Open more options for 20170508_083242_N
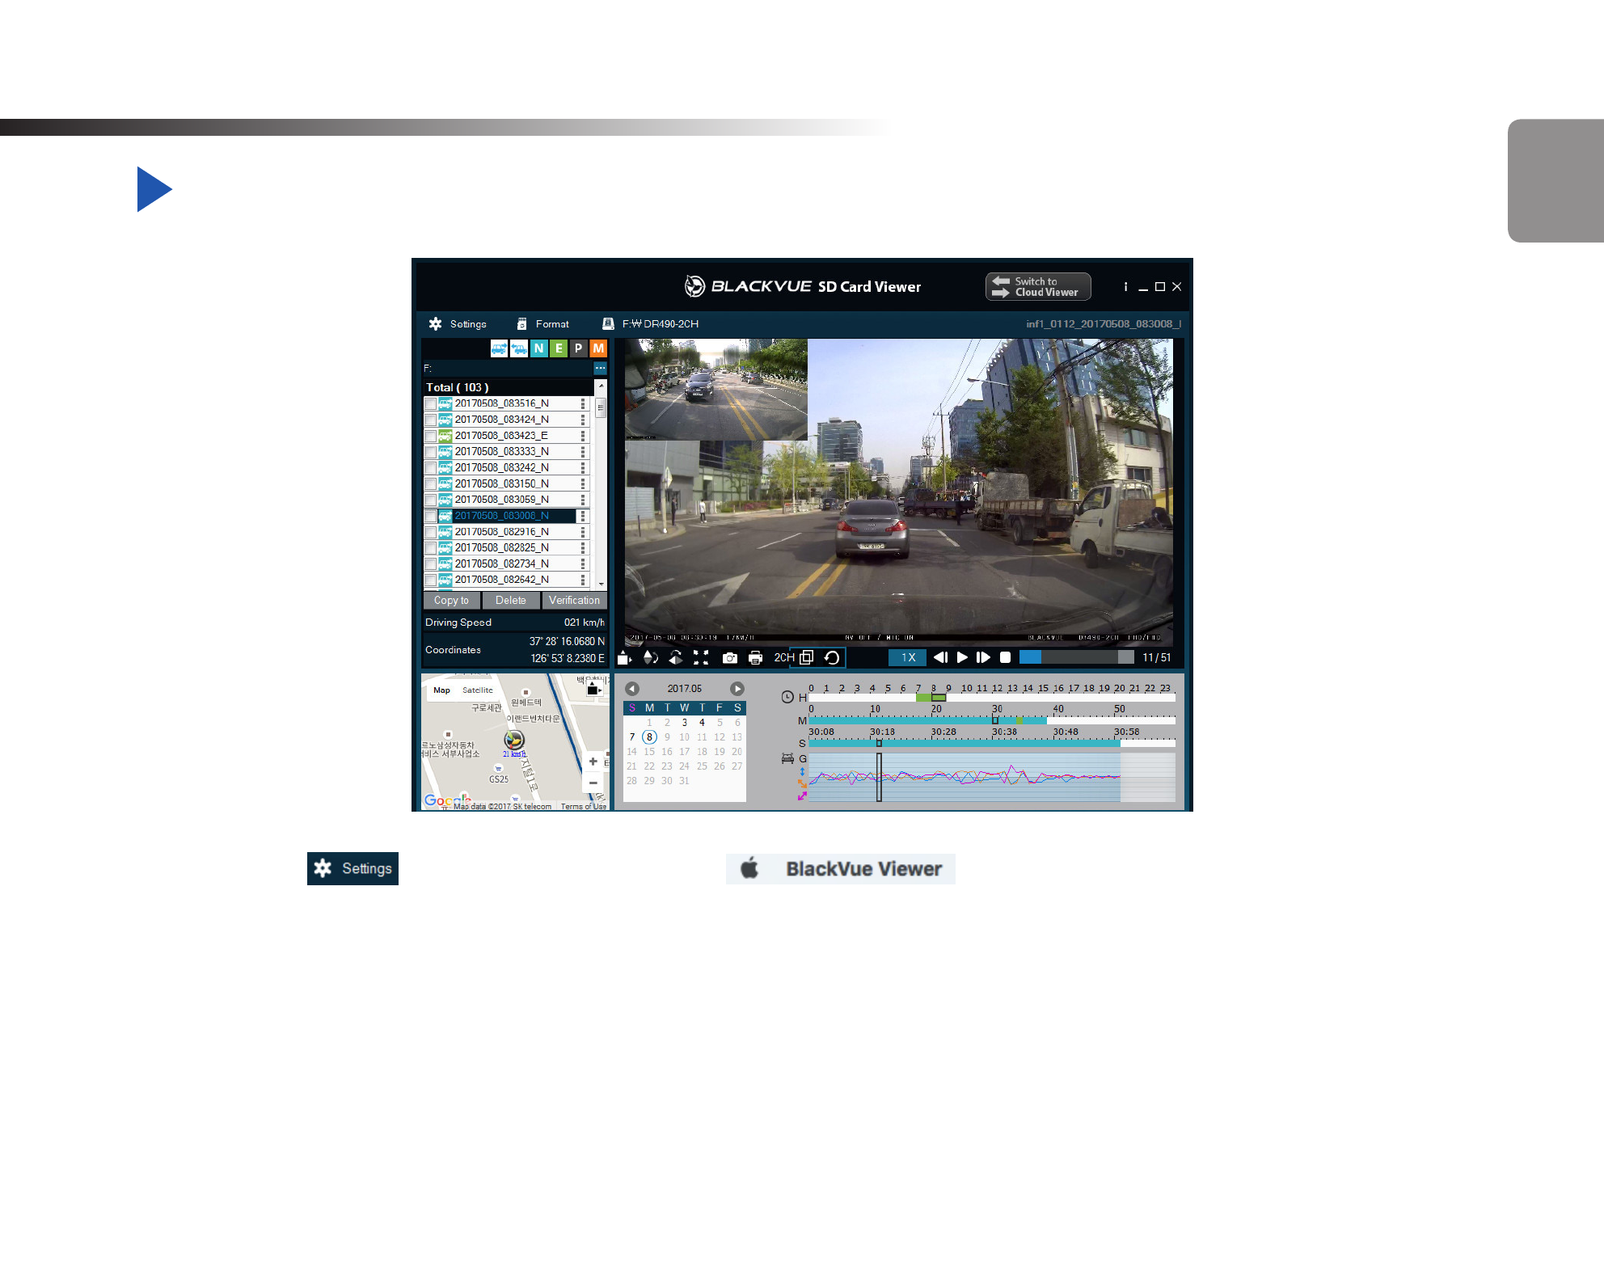Image resolution: width=1604 pixels, height=1283 pixels. click(583, 467)
